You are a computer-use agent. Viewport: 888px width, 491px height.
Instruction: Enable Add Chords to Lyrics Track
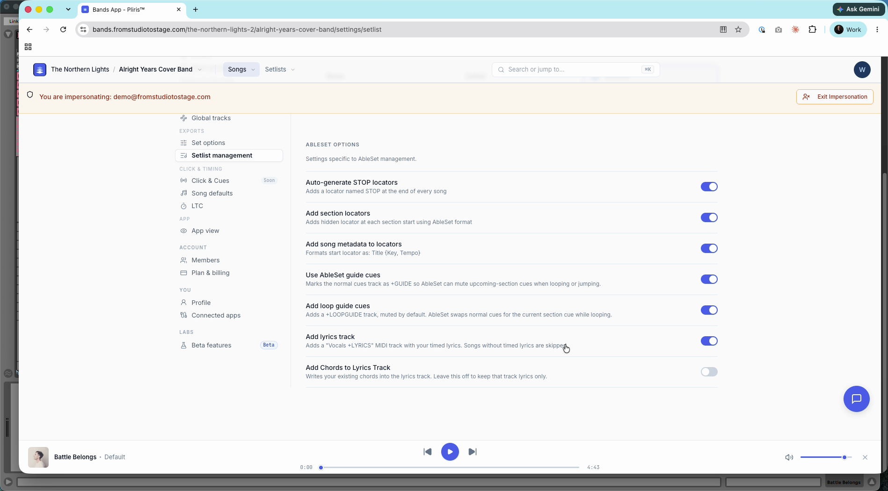(709, 372)
